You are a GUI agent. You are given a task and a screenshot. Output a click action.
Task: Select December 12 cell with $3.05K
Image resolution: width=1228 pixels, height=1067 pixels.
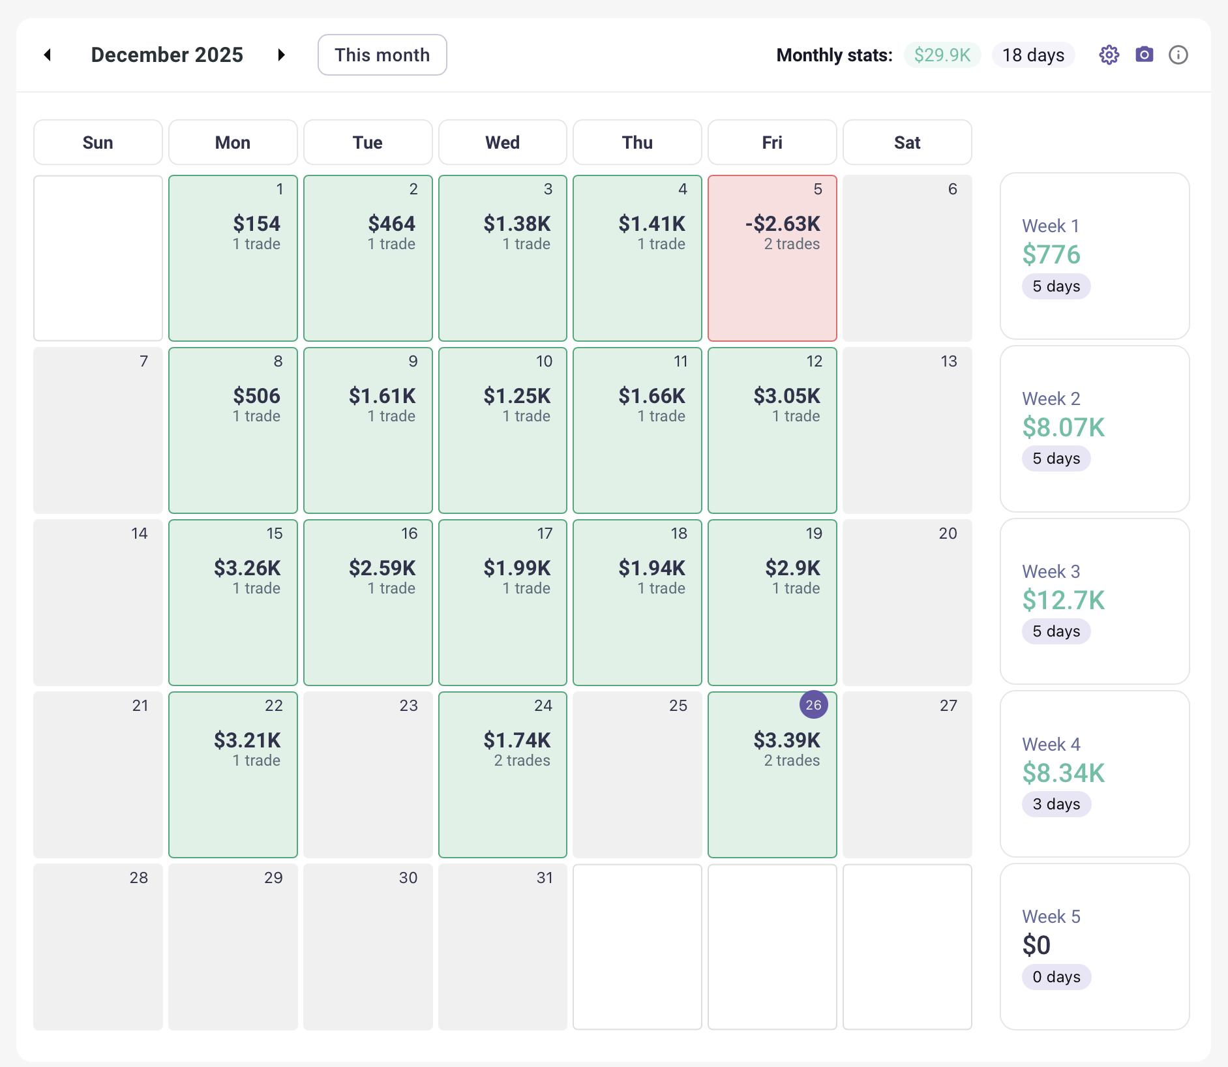772,430
